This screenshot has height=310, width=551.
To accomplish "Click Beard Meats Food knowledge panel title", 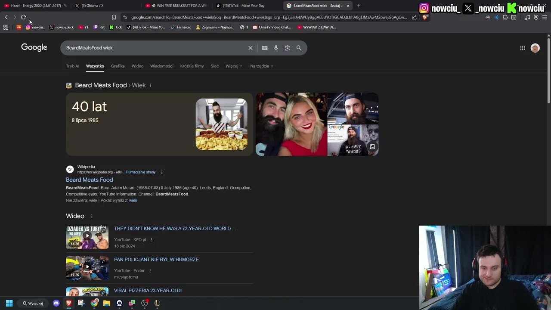I will (101, 85).
